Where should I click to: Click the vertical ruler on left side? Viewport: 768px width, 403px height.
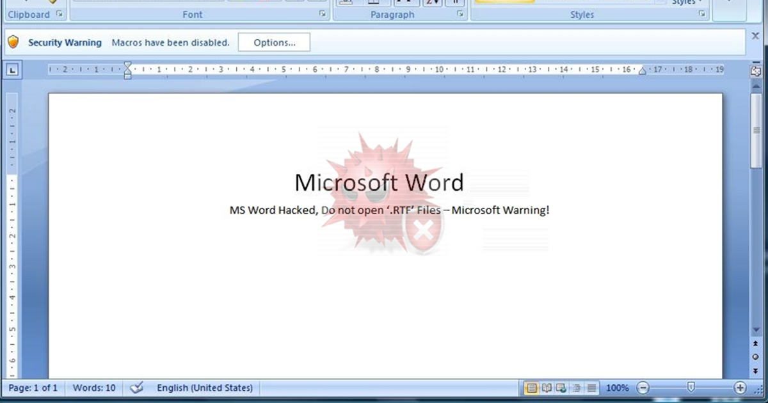click(12, 235)
